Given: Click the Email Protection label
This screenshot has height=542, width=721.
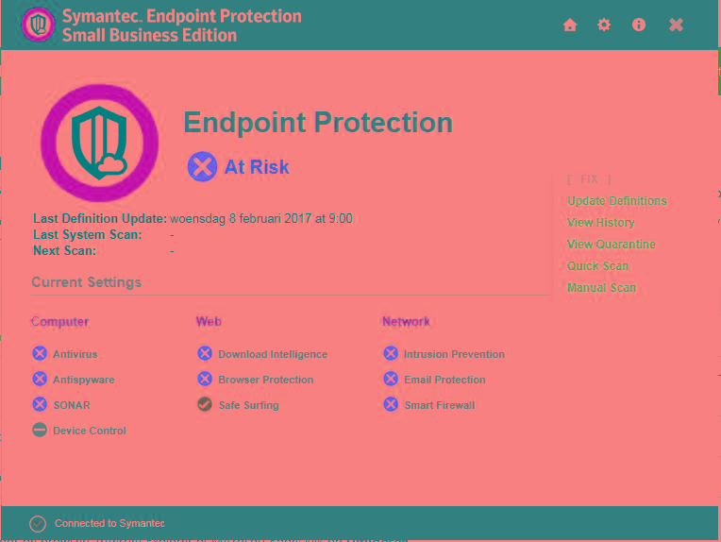Looking at the screenshot, I should point(444,380).
